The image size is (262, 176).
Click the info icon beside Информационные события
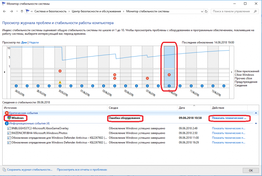click(x=7, y=123)
